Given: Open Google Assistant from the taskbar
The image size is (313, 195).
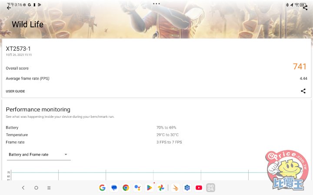Looking at the screenshot, I should tap(137, 188).
